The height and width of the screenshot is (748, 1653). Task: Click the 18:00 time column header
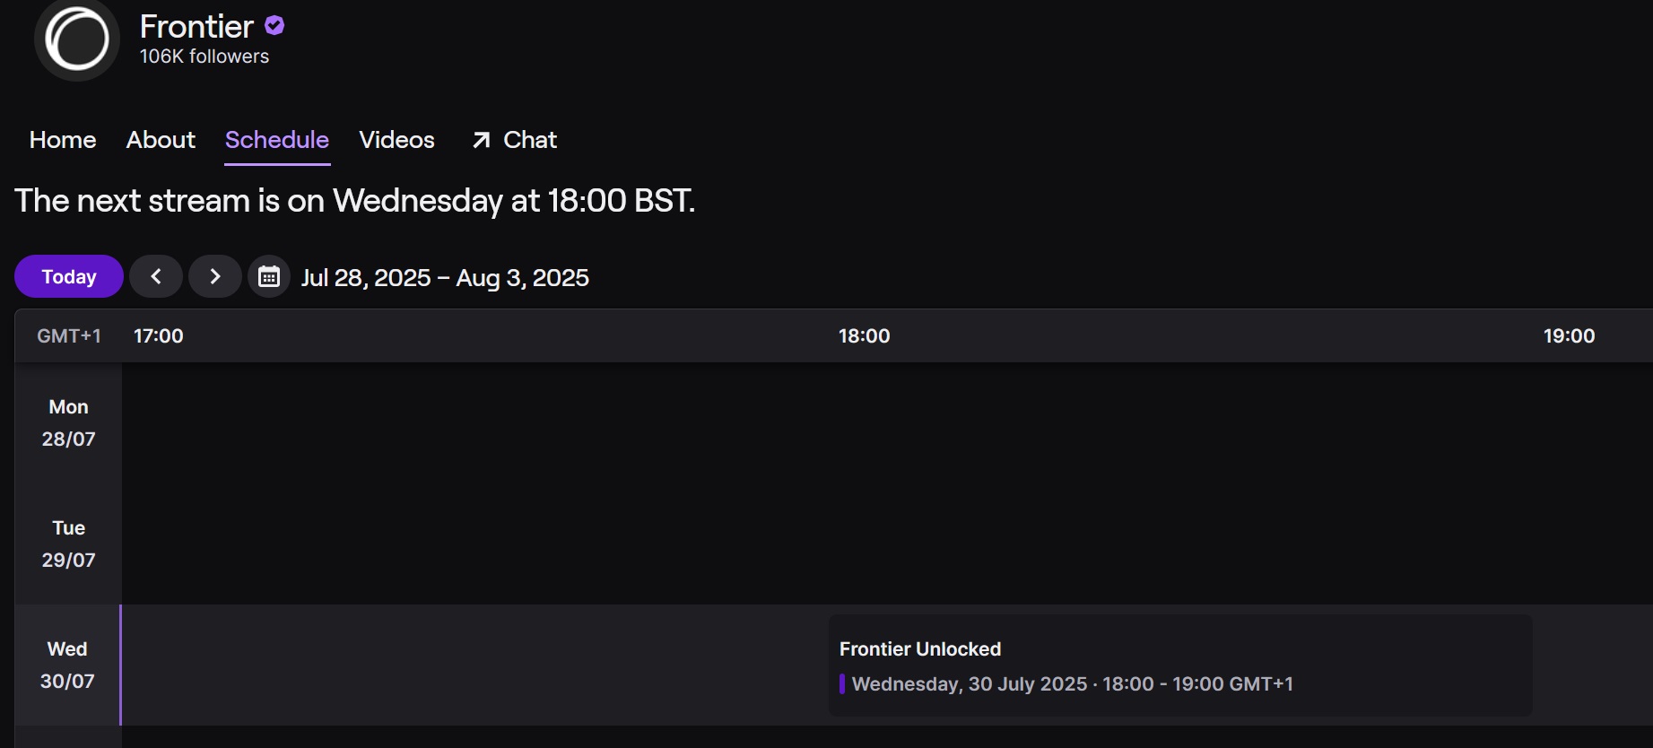click(865, 336)
